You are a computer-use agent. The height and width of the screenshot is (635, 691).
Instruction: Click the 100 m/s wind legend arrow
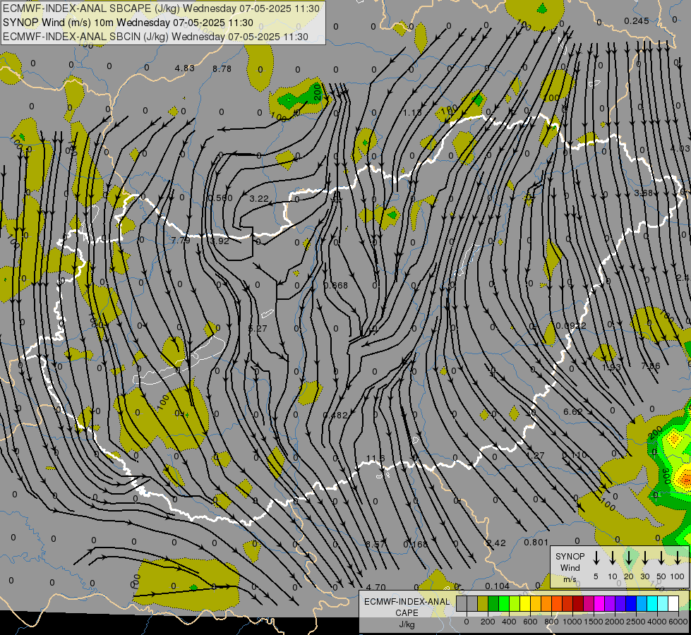pyautogui.click(x=678, y=558)
